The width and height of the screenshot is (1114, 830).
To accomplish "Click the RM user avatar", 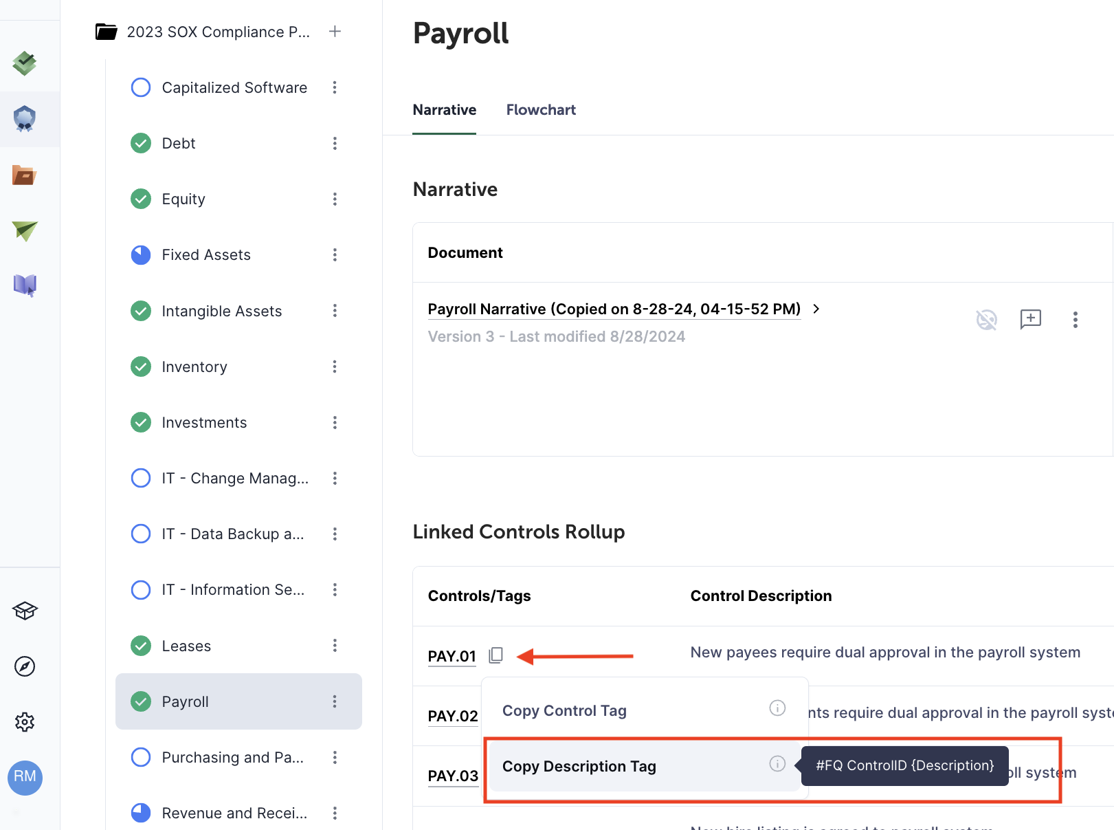I will tap(25, 777).
